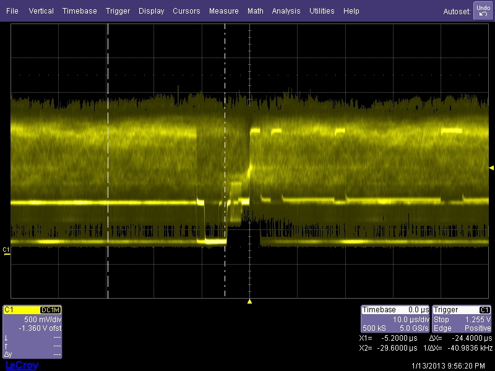Click the trigger position triangle below the grid
The height and width of the screenshot is (371, 495).
point(249,302)
